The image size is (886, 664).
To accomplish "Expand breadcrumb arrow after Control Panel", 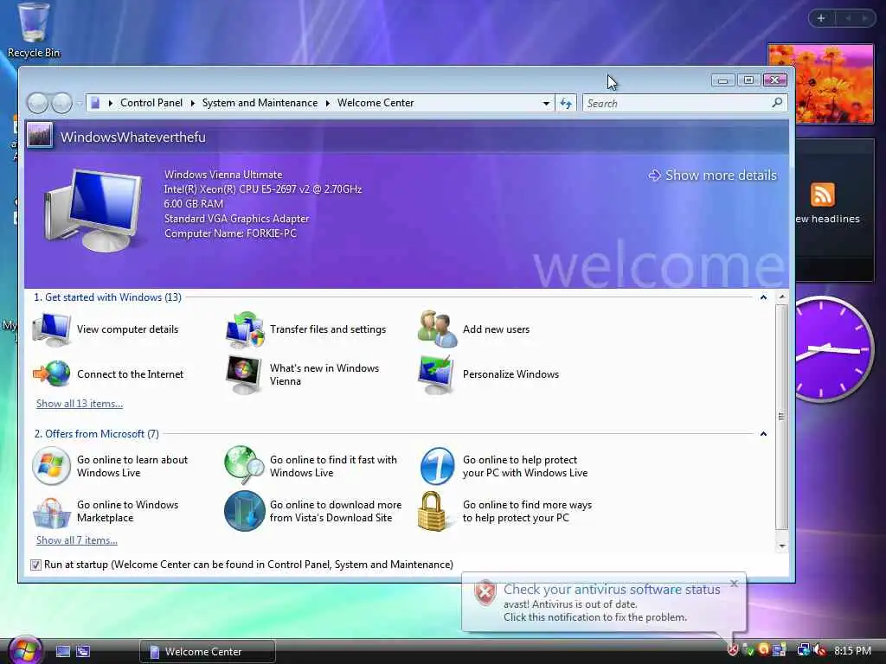I will 193,103.
